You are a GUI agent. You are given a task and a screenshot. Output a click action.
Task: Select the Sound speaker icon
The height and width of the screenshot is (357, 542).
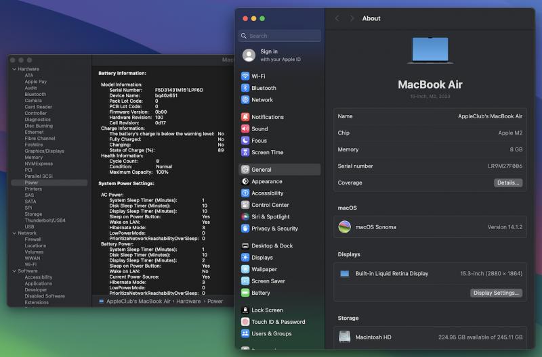[245, 128]
